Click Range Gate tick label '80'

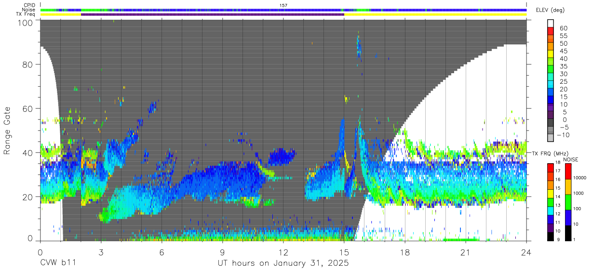(x=28, y=65)
